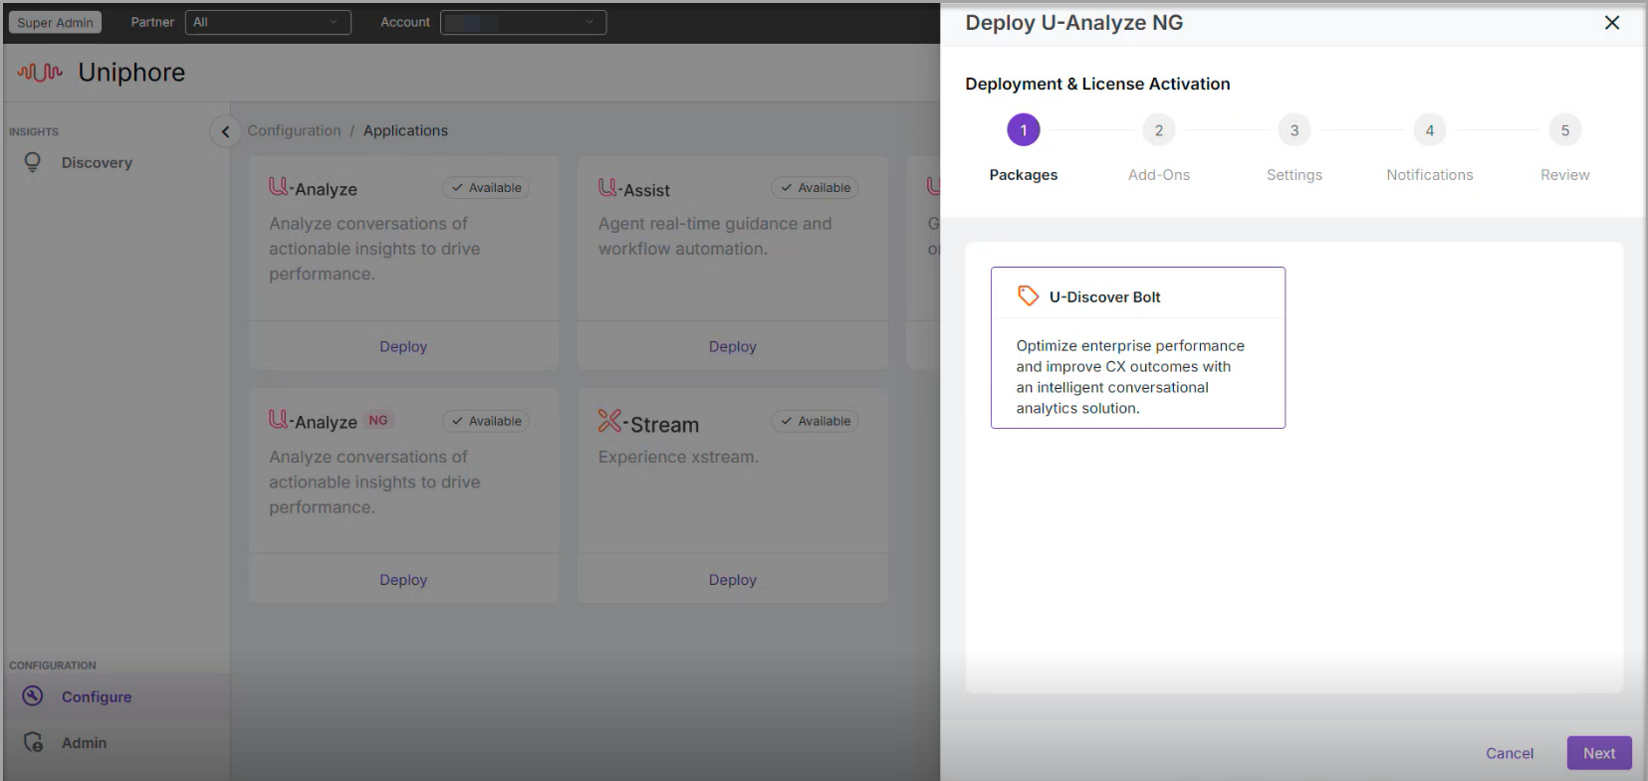The height and width of the screenshot is (781, 1648).
Task: Click the Uniphore logo icon
Action: (x=40, y=72)
